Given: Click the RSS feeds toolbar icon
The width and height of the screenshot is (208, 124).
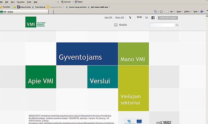Looking at the screenshot, I should coord(161,12).
